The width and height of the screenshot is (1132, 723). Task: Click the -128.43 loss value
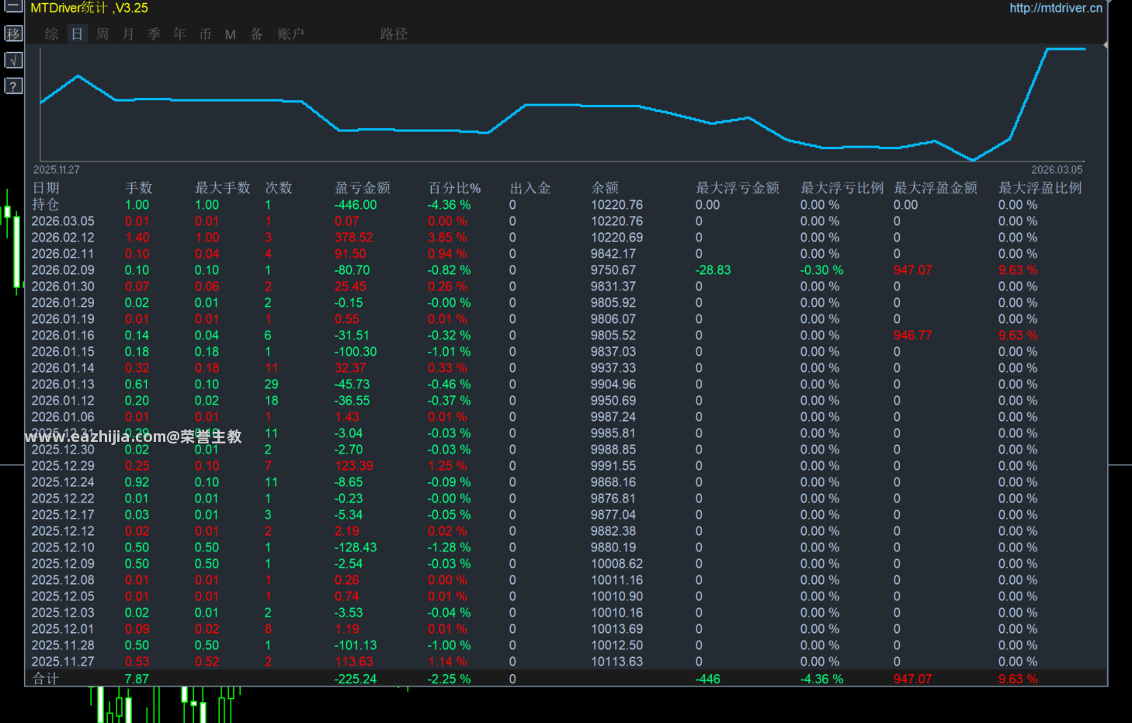pyautogui.click(x=356, y=547)
